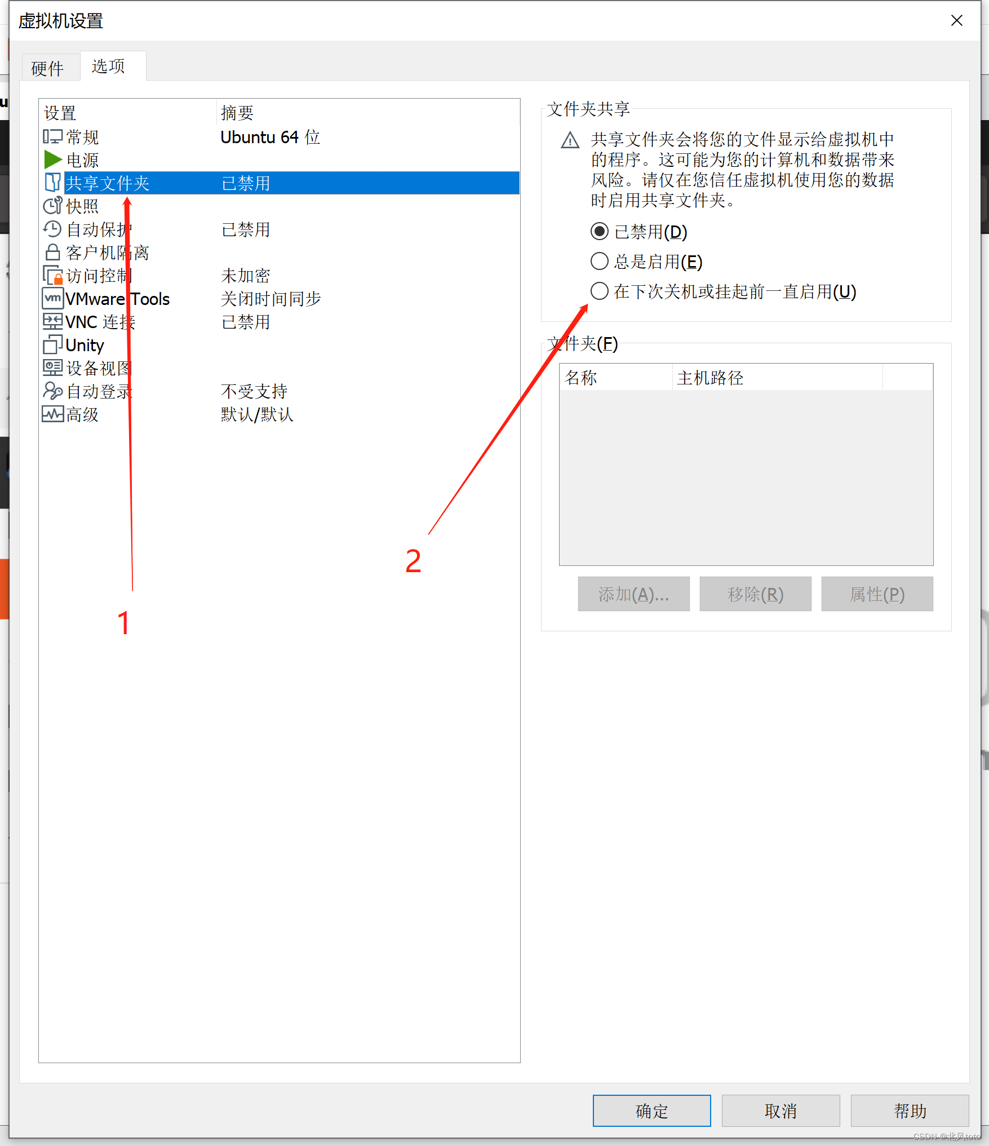Select the 已禁用(D) radio button

click(x=599, y=231)
